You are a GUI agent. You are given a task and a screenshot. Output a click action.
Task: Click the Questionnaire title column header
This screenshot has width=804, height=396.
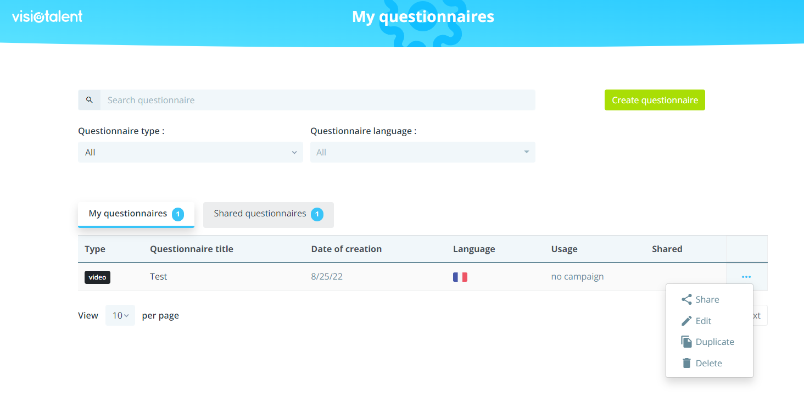pos(191,249)
